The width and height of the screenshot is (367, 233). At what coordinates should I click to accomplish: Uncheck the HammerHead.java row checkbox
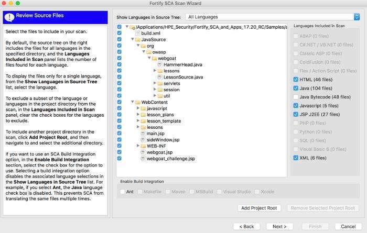pos(120,64)
